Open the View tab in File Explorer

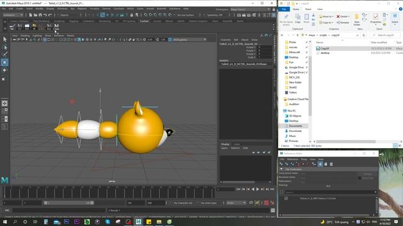coord(320,9)
